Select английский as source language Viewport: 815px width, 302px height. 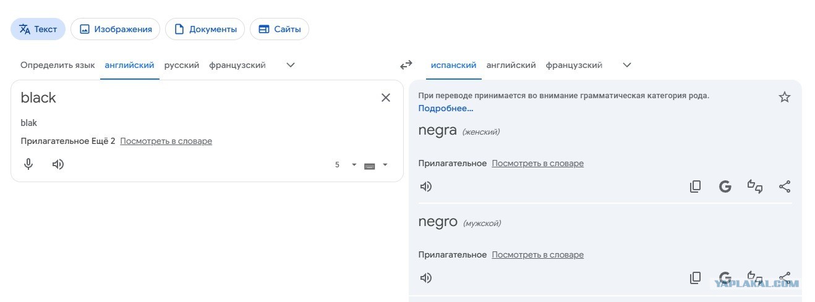(x=130, y=65)
